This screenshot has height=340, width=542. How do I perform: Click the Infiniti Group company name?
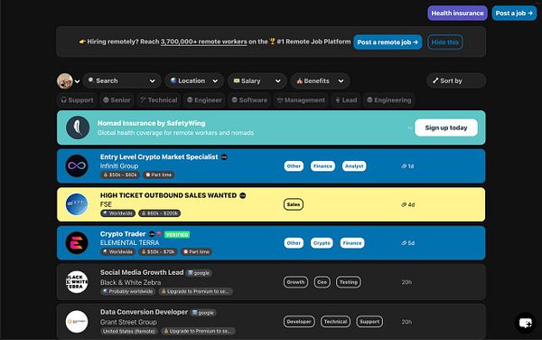point(119,166)
